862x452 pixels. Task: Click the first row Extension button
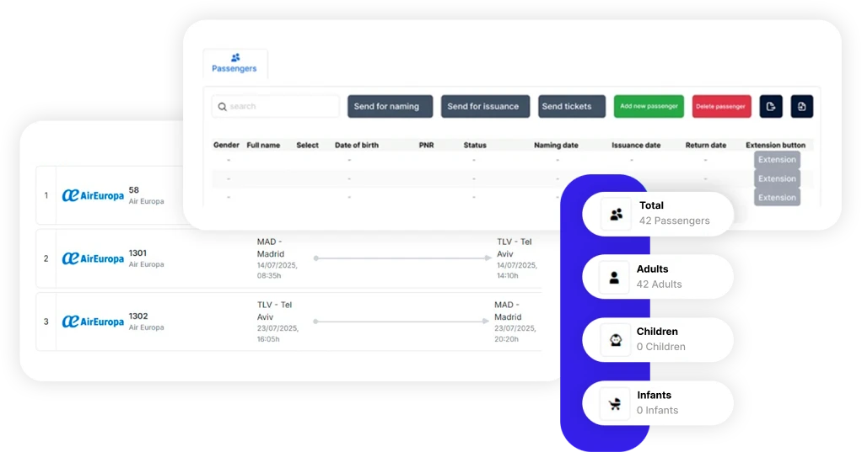click(x=776, y=160)
